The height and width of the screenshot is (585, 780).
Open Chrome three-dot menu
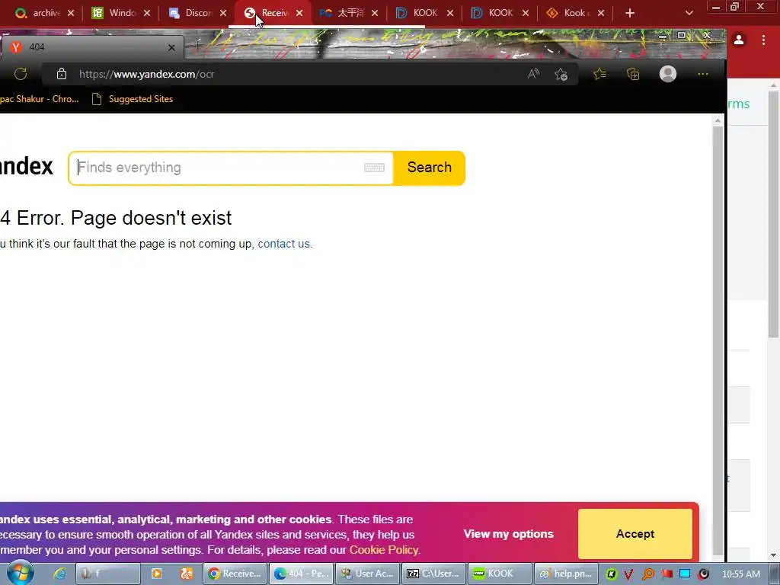(763, 40)
